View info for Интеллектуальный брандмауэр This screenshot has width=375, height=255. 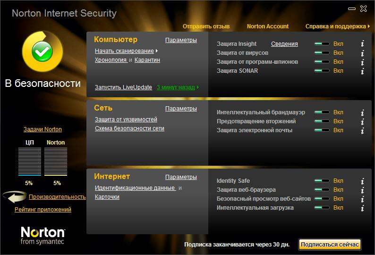point(363,112)
